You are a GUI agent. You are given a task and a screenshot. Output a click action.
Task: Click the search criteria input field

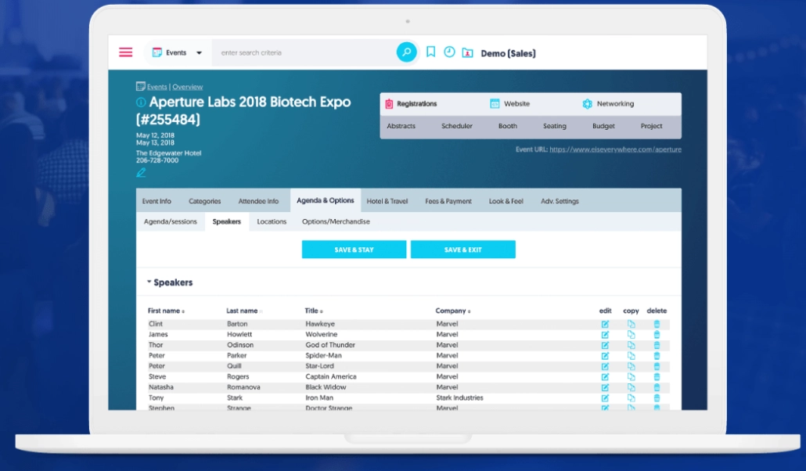click(x=305, y=53)
